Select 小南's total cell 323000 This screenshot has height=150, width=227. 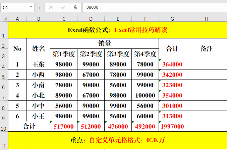(172, 85)
